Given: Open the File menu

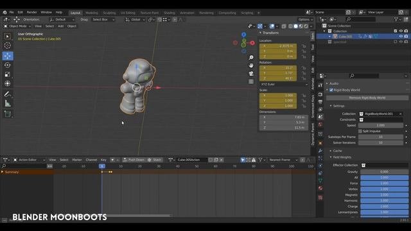Looking at the screenshot, I should point(12,12).
